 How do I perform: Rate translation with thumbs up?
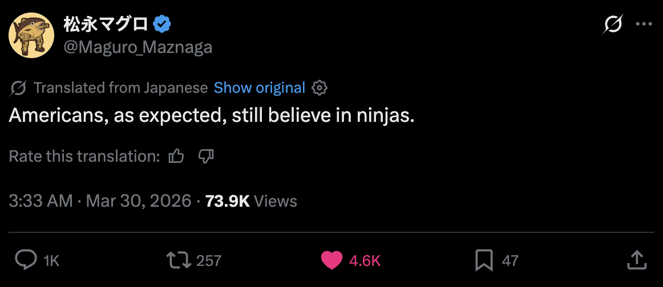pos(177,156)
